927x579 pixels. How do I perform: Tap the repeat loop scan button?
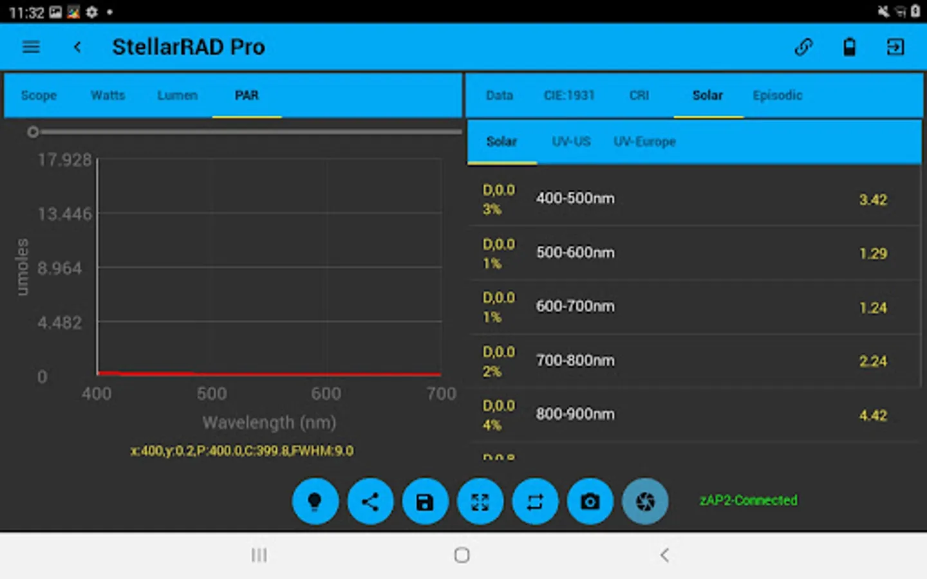pos(535,501)
